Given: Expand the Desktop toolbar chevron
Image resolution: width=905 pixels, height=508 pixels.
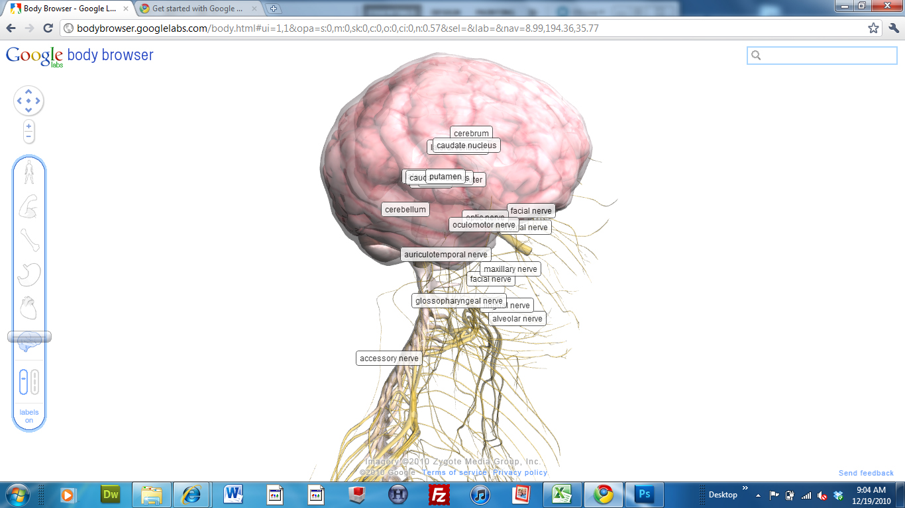Looking at the screenshot, I should click(745, 489).
